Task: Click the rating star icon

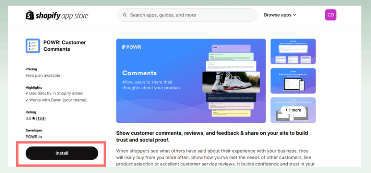Action: click(34, 118)
